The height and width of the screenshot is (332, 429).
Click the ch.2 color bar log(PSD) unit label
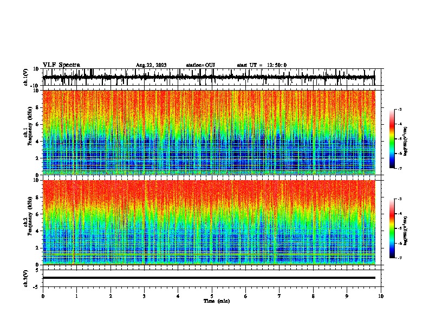pos(406,231)
